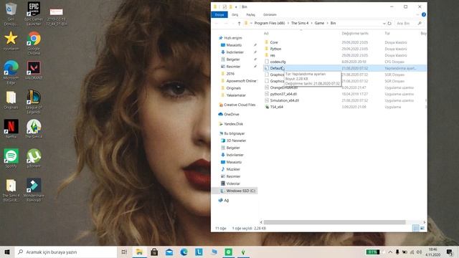Refresh the Bin folder view
The width and height of the screenshot is (459, 258).
click(x=389, y=24)
